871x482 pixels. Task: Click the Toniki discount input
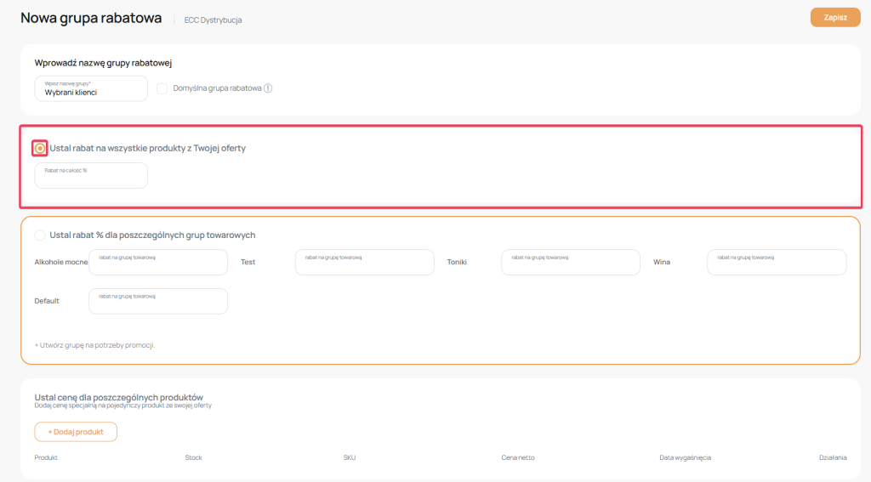point(570,262)
